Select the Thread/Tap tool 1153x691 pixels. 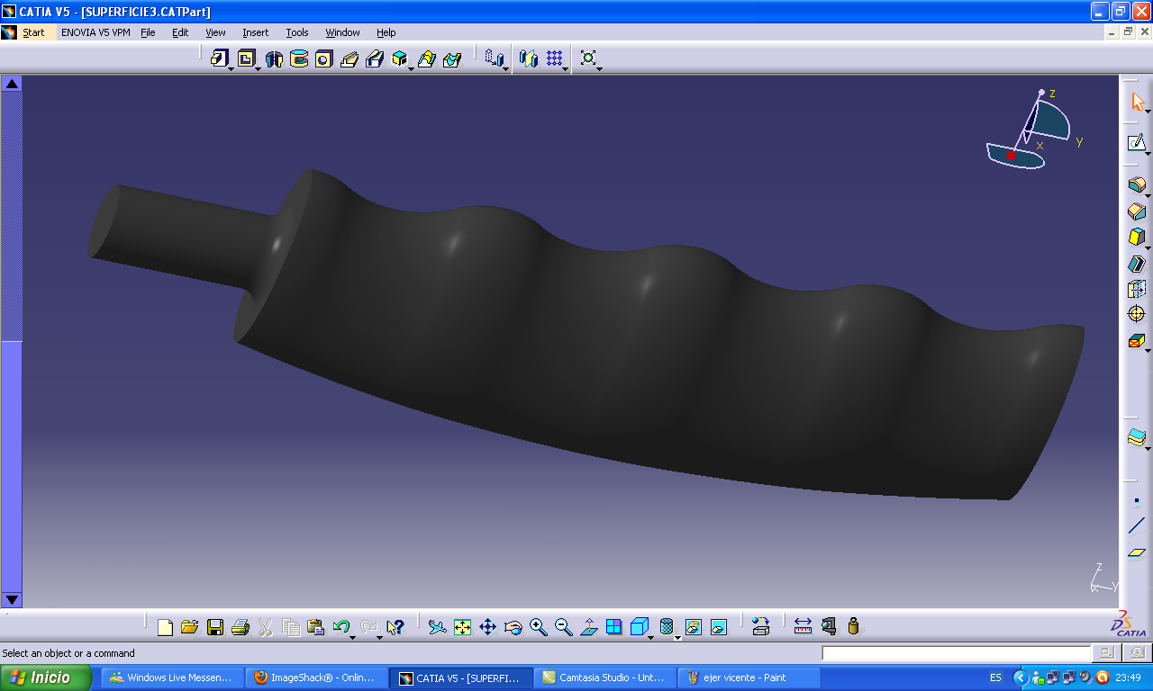[x=1137, y=314]
